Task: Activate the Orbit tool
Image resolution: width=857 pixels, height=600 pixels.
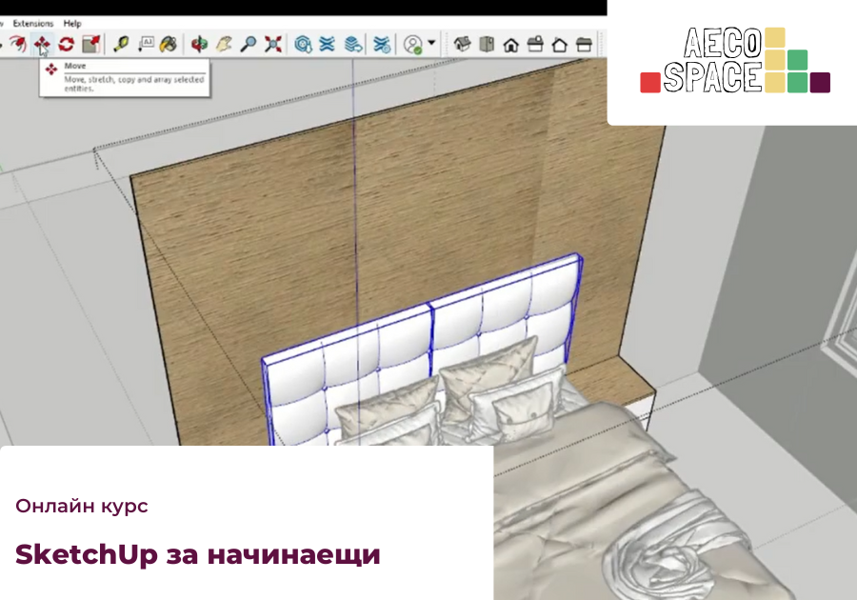Action: 199,43
